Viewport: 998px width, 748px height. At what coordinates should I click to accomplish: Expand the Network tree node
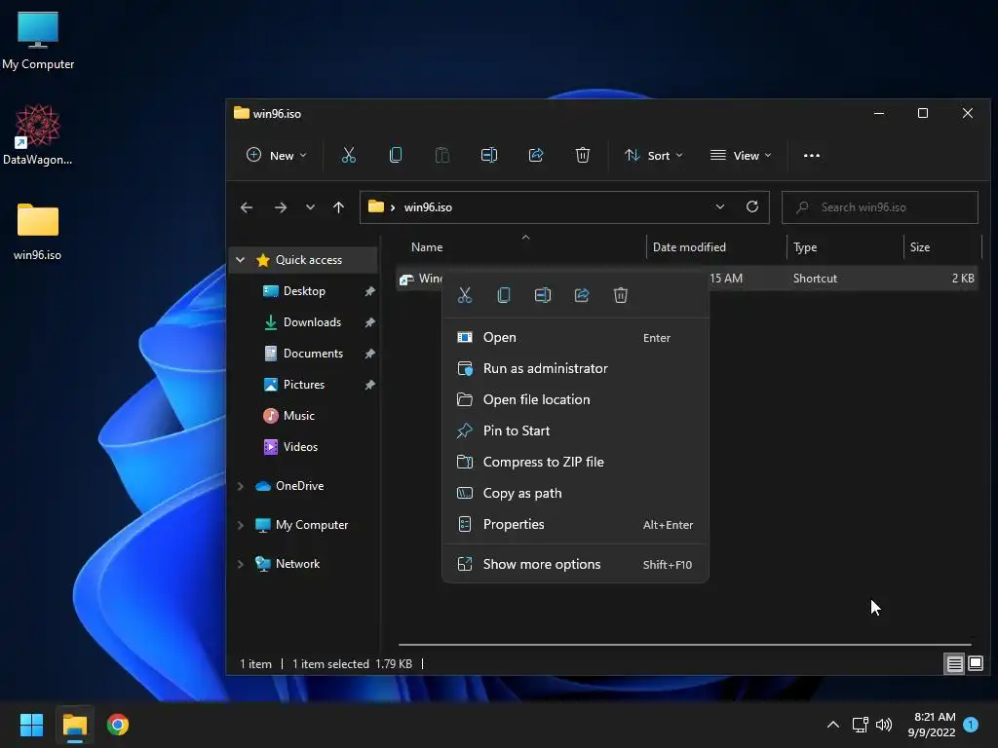click(x=241, y=564)
